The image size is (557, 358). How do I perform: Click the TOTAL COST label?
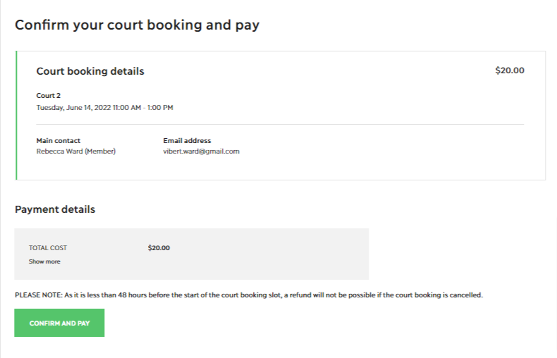pyautogui.click(x=48, y=247)
